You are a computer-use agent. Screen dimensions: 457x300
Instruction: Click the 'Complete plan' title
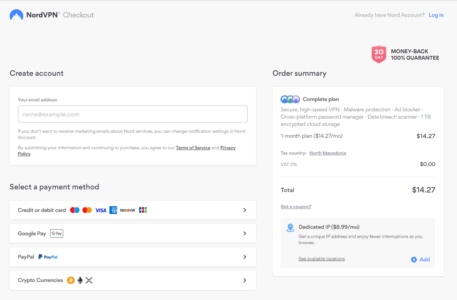321,99
